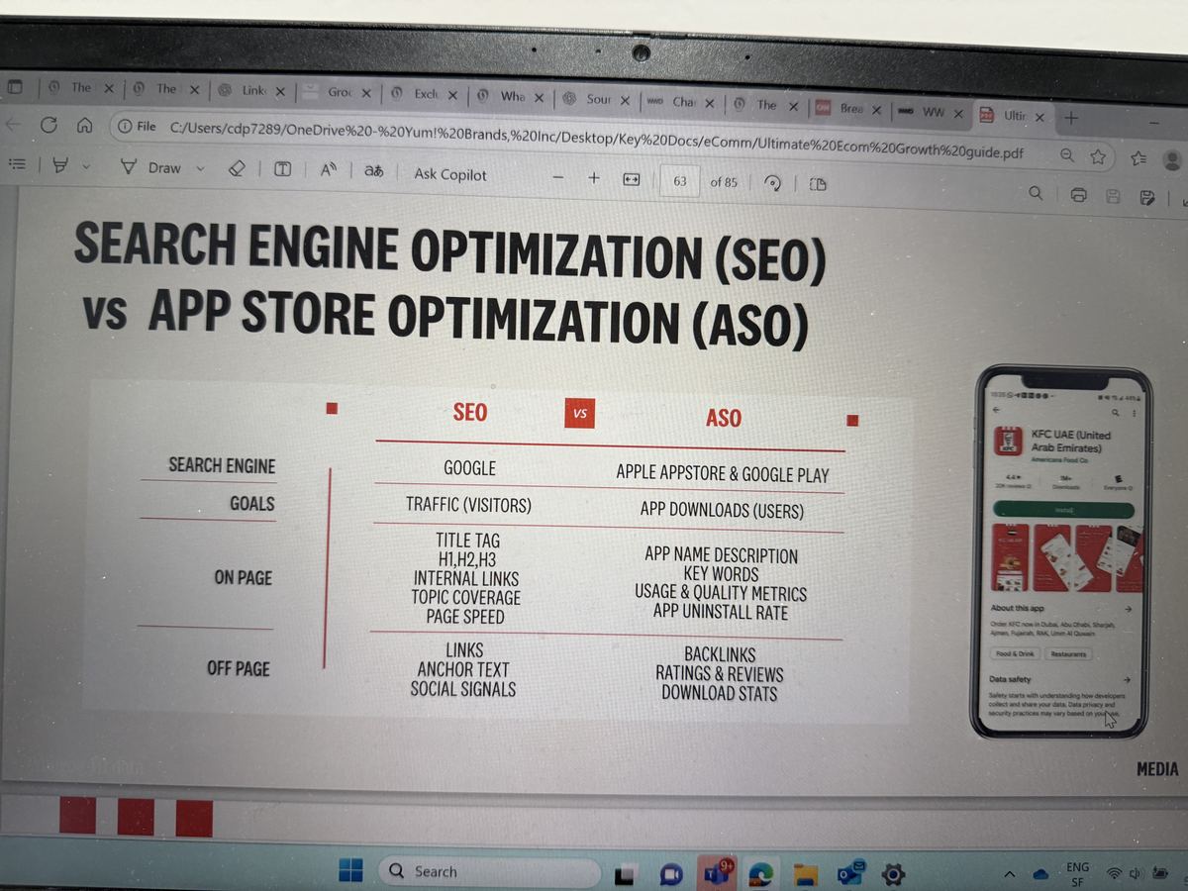
Task: Expand the Highlight color dropdown
Action: point(85,166)
